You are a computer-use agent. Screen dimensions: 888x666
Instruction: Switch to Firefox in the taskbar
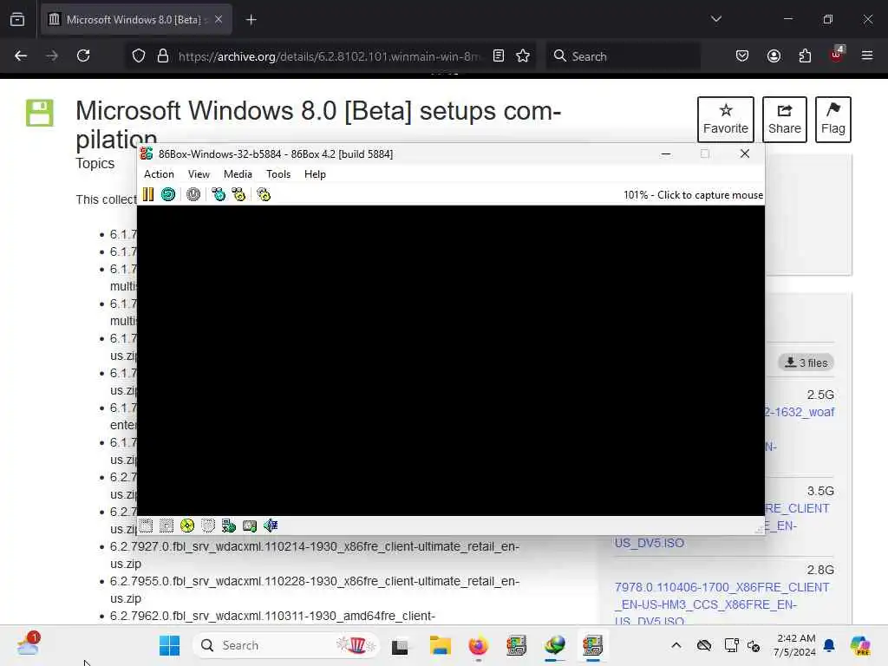[x=478, y=645]
